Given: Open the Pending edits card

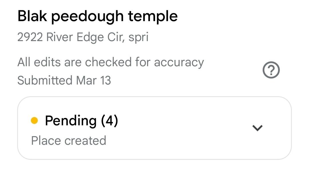Looking at the screenshot, I should (154, 128).
